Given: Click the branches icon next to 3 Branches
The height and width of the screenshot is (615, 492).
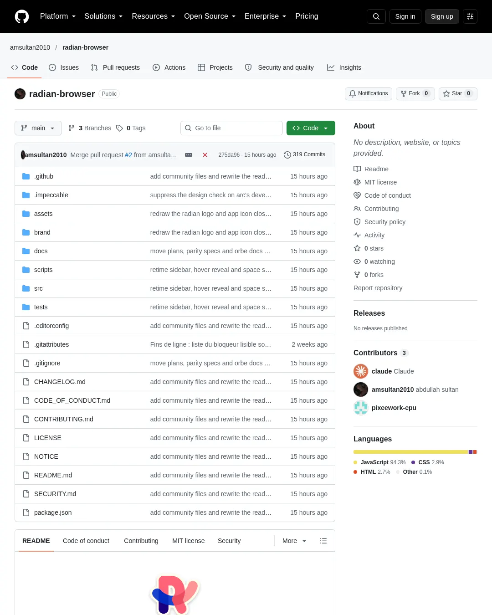Looking at the screenshot, I should [x=72, y=128].
